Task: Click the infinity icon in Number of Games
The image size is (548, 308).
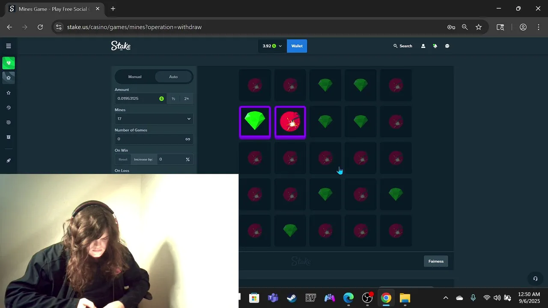Action: click(x=188, y=139)
